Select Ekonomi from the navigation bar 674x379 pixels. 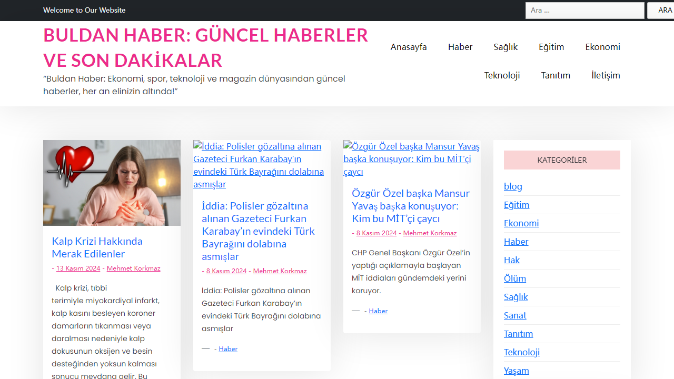click(x=602, y=47)
